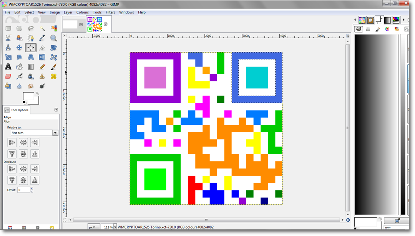Open the px unit dropdown
This screenshot has width=415, height=236.
[94, 227]
